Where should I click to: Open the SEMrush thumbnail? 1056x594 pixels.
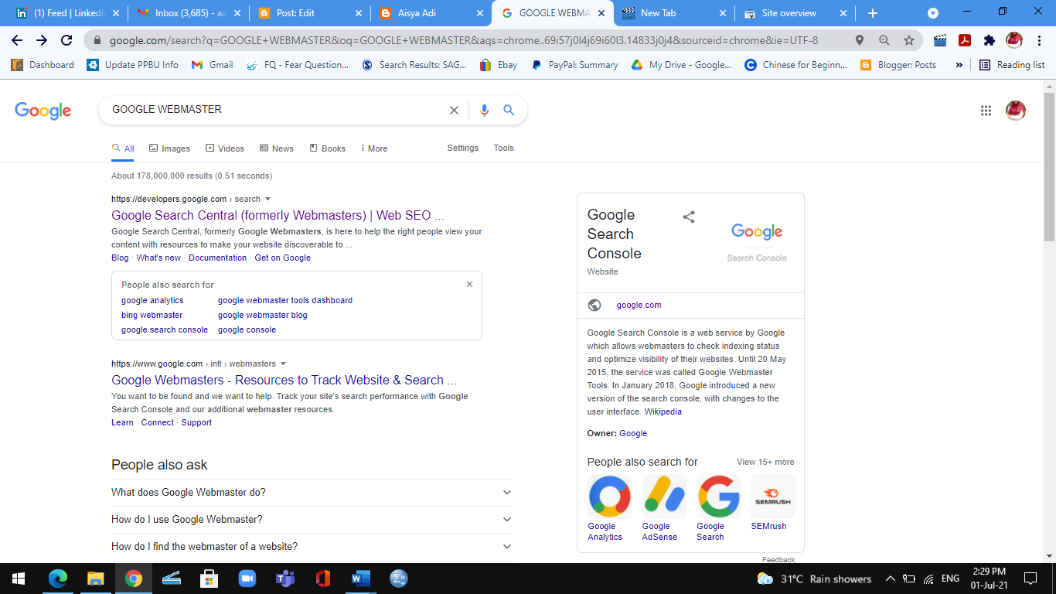(772, 497)
